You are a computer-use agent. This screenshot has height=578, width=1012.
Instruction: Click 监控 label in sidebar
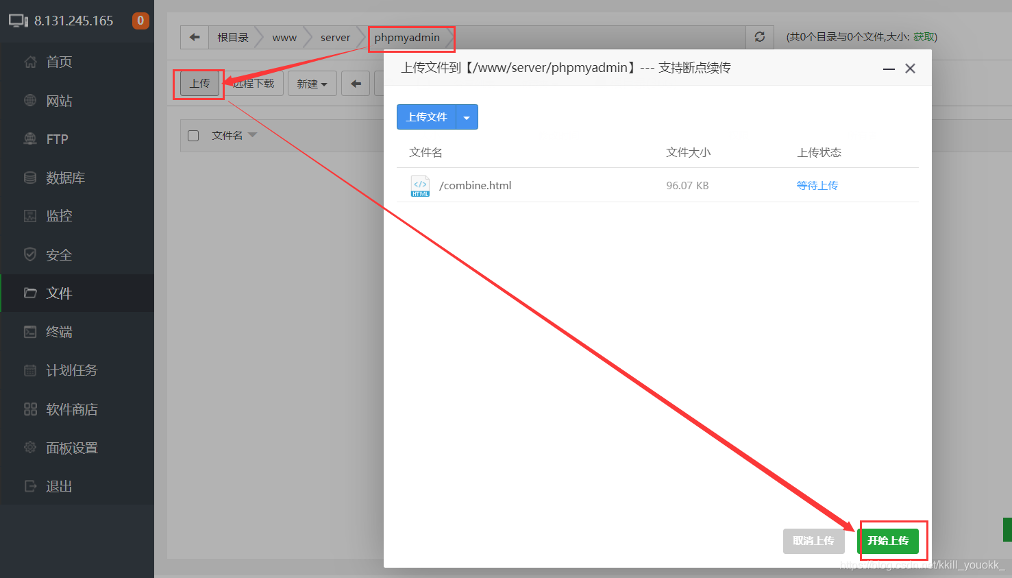pyautogui.click(x=59, y=216)
